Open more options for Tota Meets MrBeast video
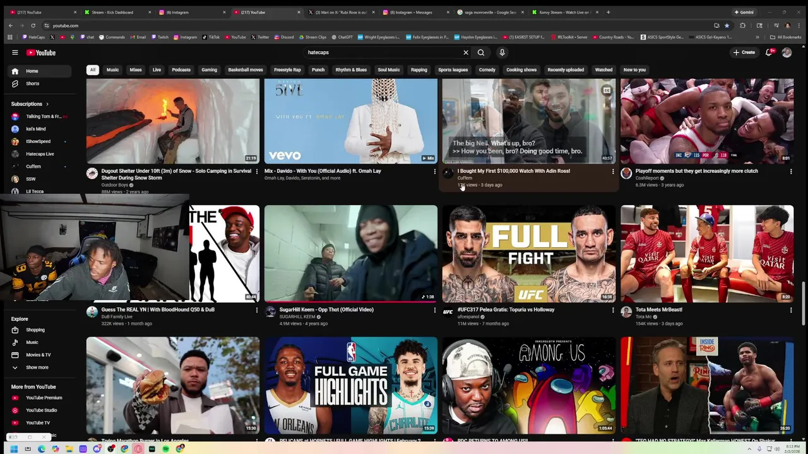The image size is (808, 454). (x=790, y=310)
